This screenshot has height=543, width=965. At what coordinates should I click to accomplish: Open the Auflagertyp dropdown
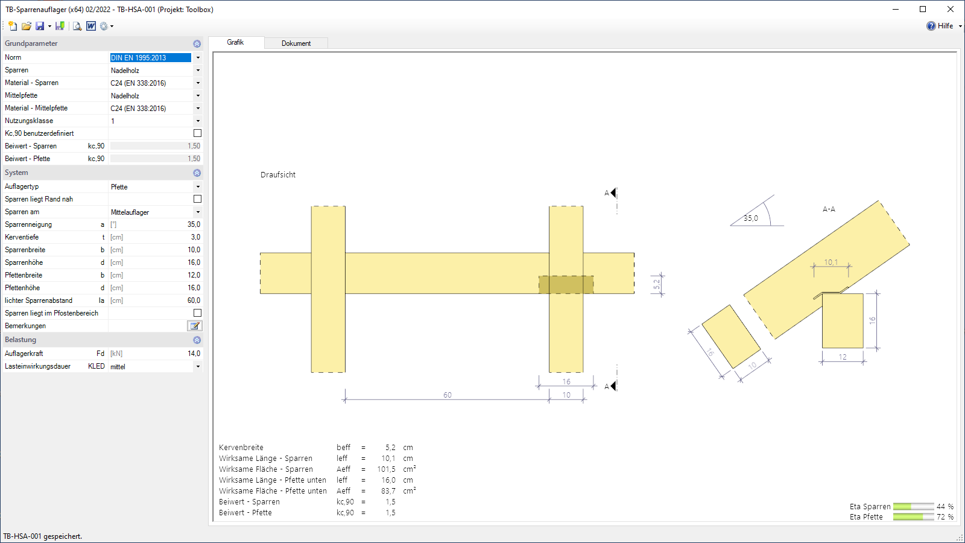pyautogui.click(x=198, y=187)
